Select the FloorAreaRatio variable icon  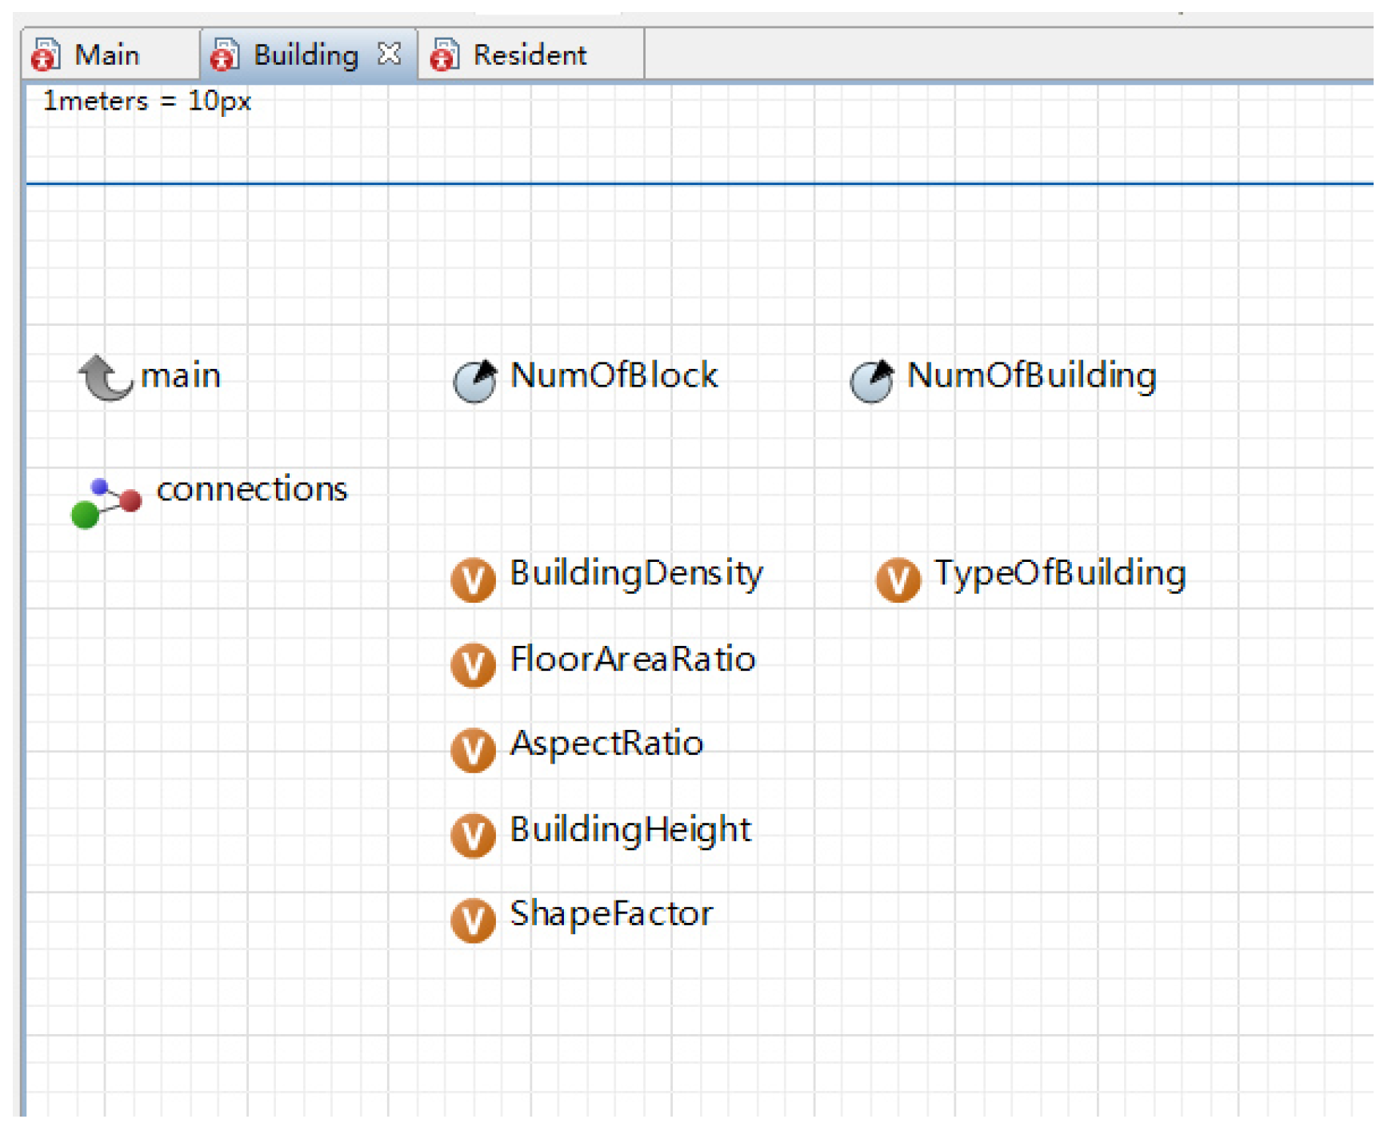(x=474, y=665)
